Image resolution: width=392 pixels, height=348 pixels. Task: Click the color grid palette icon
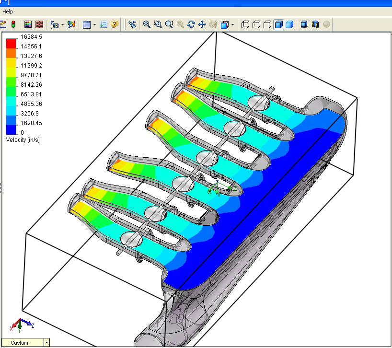pyautogui.click(x=28, y=24)
